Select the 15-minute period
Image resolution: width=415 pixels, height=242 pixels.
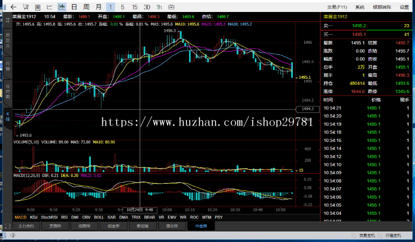tap(135, 7)
